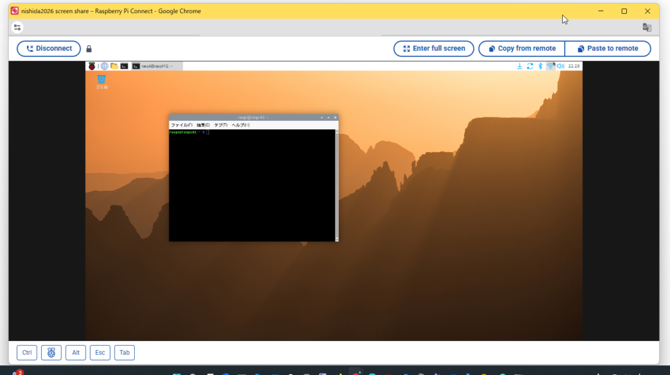
Task: Open the Wi-Fi network menu
Action: 550,66
